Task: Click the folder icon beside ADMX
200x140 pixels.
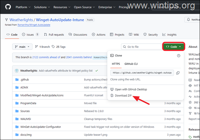Action: (x=17, y=87)
